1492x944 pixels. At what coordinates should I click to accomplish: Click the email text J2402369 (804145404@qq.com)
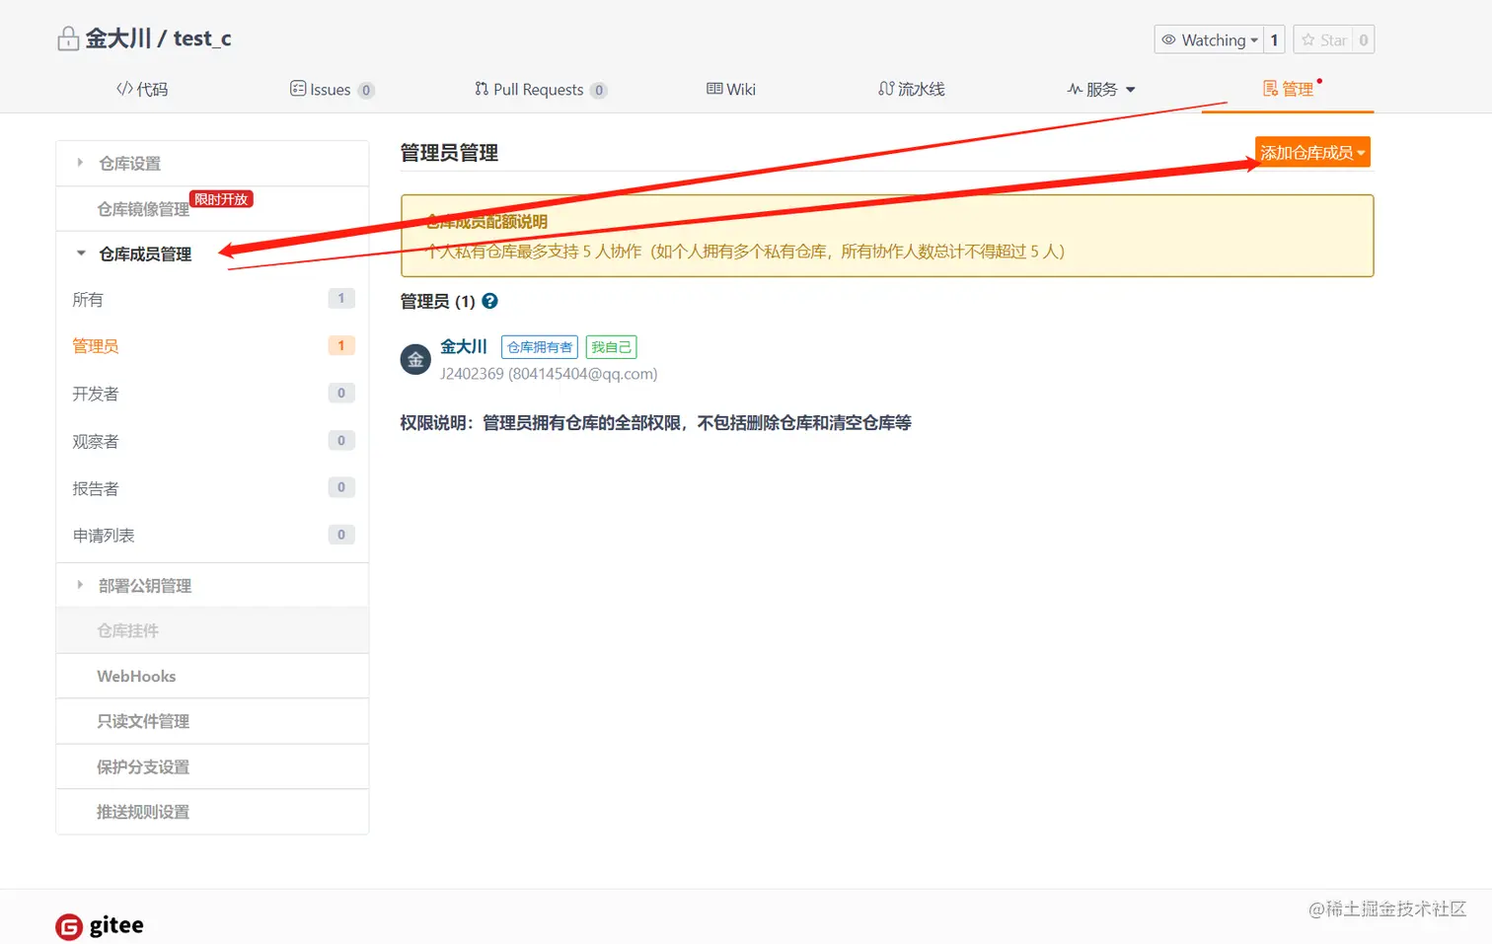[x=549, y=374]
